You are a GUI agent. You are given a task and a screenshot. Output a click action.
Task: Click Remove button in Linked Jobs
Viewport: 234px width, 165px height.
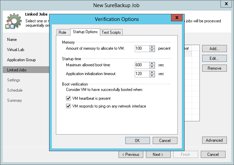[x=214, y=68]
